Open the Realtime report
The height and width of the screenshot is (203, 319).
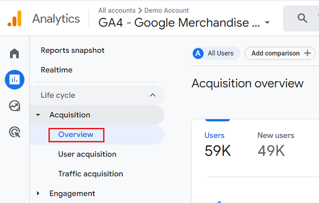tap(57, 70)
